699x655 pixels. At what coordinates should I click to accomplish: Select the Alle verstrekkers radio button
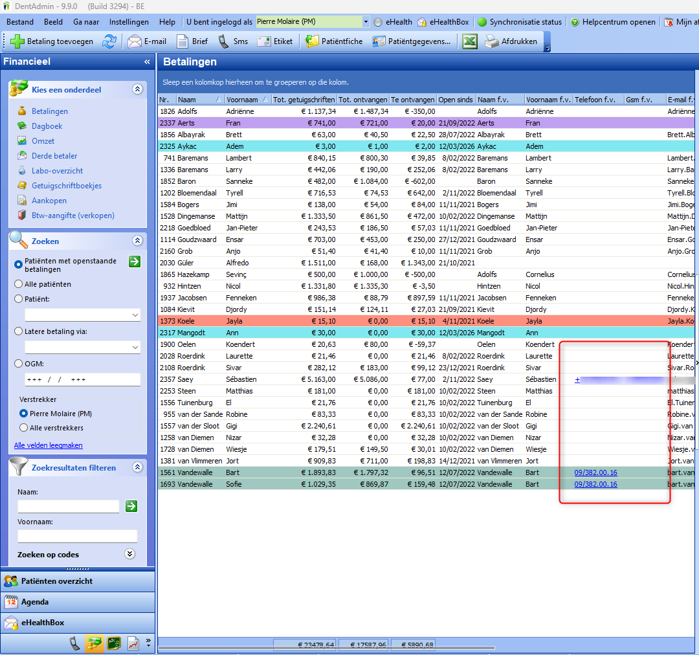click(x=24, y=428)
